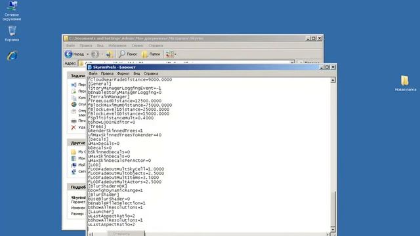
Task: Open the Справка menu in Explorer
Action: point(156,45)
